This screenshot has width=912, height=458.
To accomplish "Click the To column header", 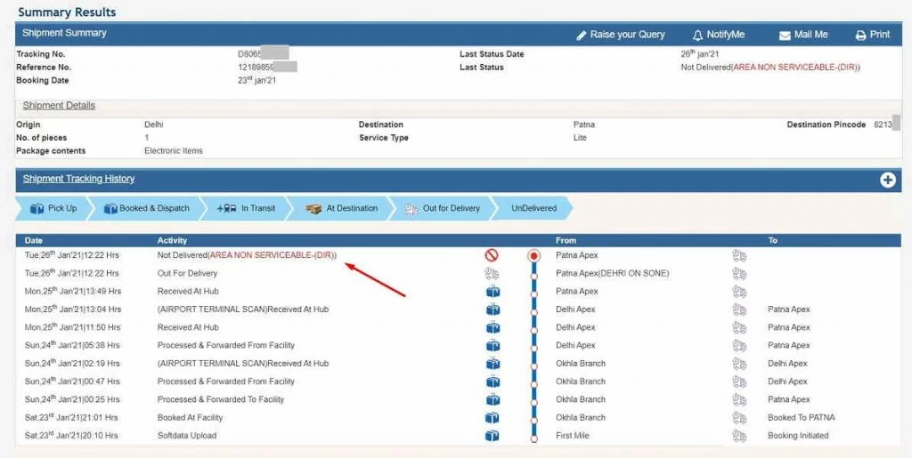I will point(772,240).
